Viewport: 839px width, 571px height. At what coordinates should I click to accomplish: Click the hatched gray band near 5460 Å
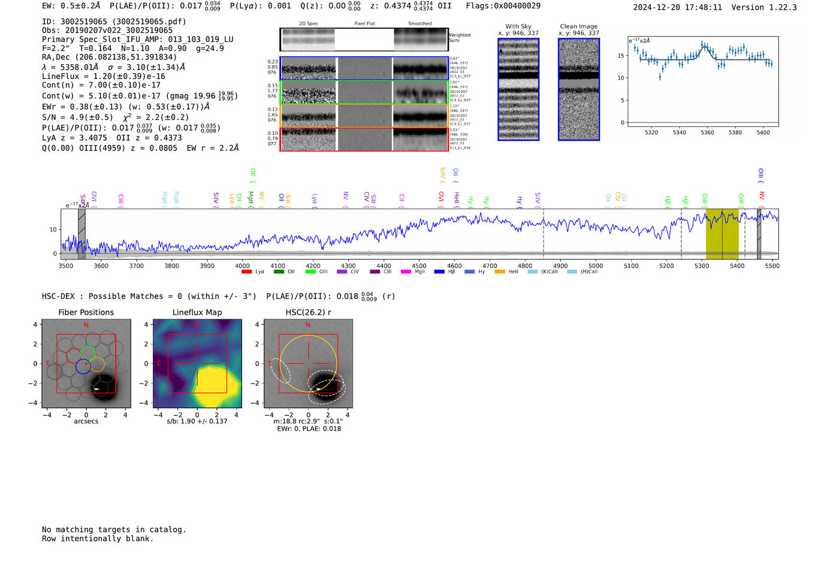pyautogui.click(x=759, y=234)
